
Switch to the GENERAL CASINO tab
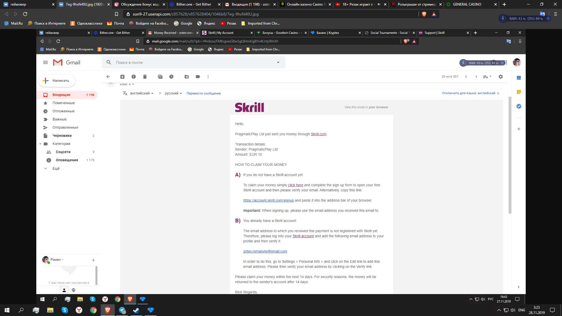pos(467,4)
